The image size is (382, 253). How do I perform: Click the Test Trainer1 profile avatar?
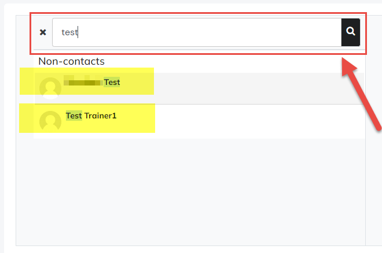click(50, 121)
